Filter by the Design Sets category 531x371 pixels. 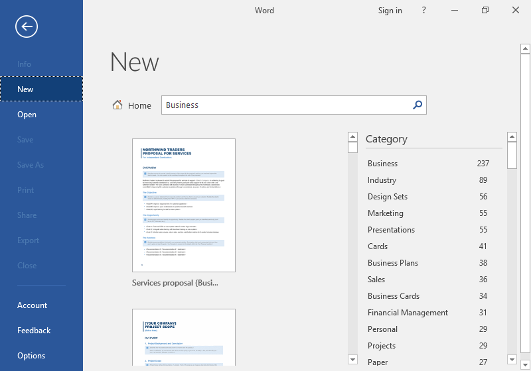[429, 196]
